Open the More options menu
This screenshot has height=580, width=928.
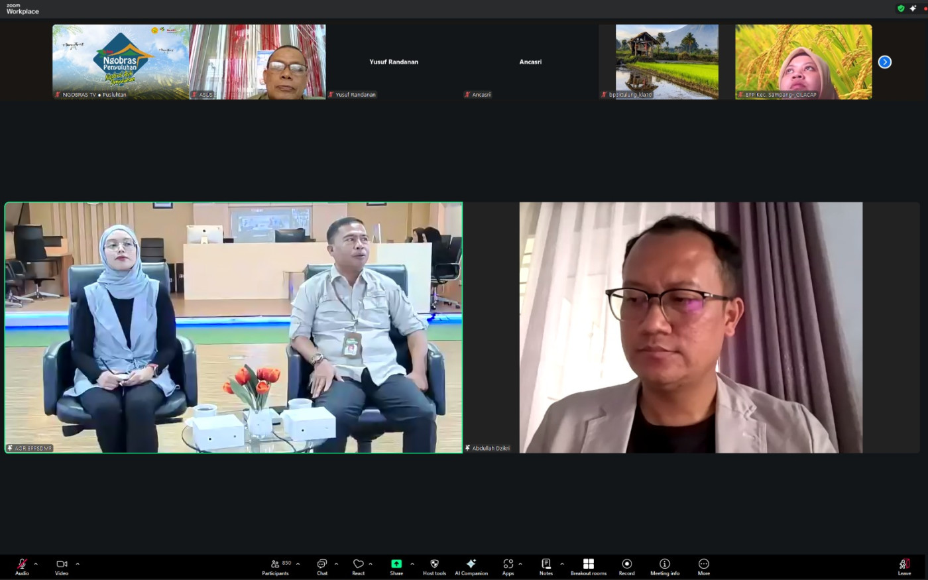click(703, 566)
